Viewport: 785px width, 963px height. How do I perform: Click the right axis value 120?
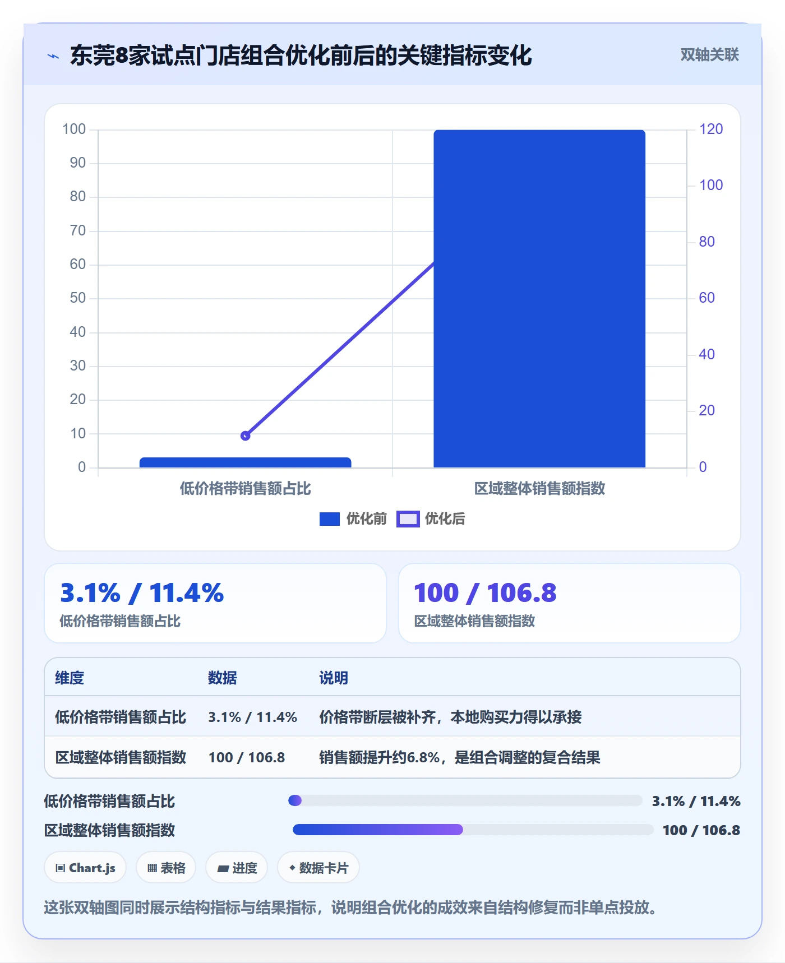(711, 129)
